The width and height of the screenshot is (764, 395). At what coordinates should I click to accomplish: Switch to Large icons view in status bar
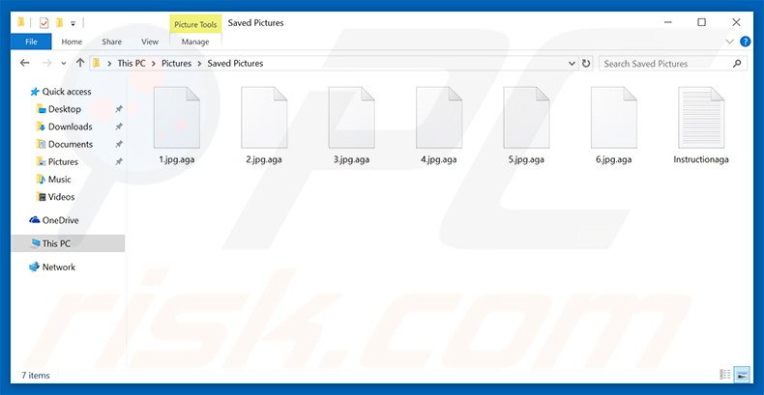[742, 375]
